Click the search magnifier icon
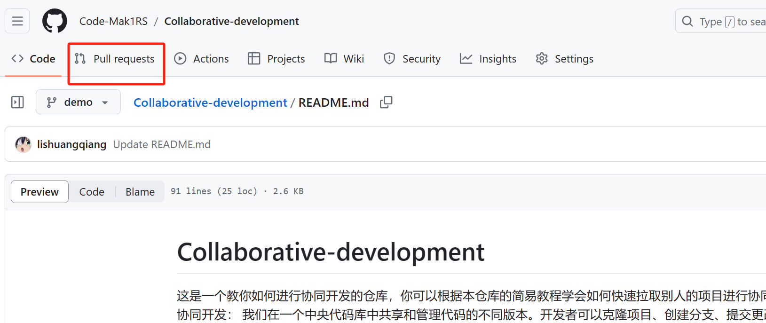The image size is (766, 323). pyautogui.click(x=687, y=22)
